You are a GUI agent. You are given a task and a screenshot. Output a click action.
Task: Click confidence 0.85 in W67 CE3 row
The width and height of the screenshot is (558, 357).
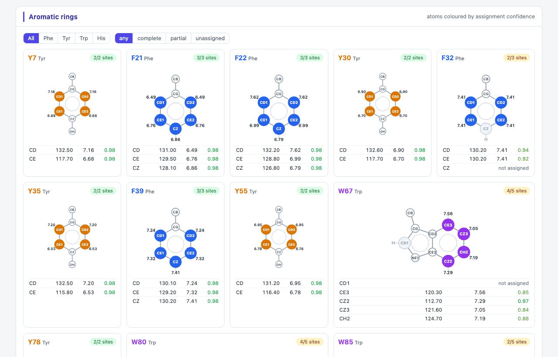tap(524, 292)
